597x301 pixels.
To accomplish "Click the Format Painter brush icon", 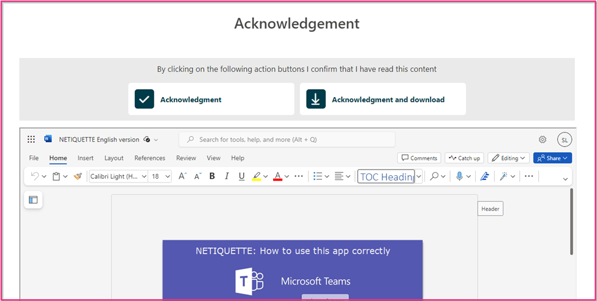I will coord(78,176).
